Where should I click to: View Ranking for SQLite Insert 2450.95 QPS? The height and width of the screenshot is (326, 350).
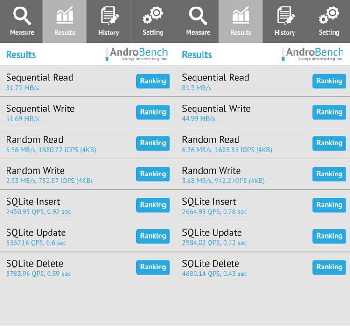[153, 205]
